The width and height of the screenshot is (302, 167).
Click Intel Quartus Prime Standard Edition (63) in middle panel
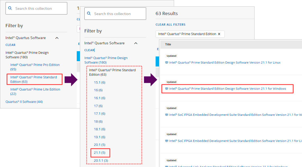click(112, 72)
